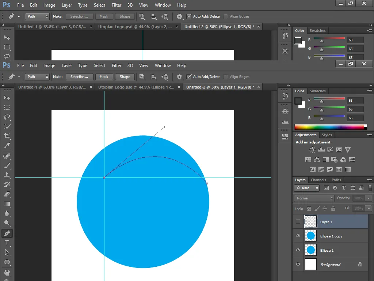Switch to Utopian Logo.psd Ellipse 1 document
Image resolution: width=374 pixels, height=281 pixels.
click(136, 87)
